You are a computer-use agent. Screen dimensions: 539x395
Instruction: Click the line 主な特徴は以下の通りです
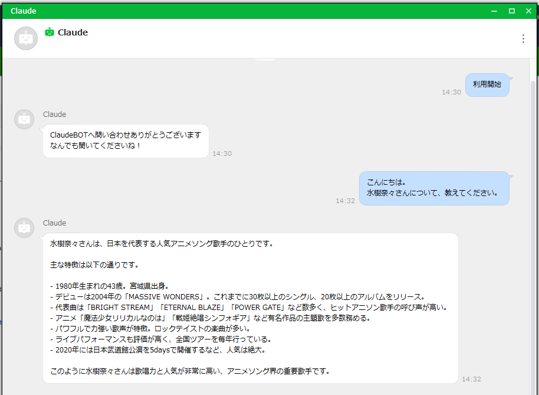(x=95, y=265)
